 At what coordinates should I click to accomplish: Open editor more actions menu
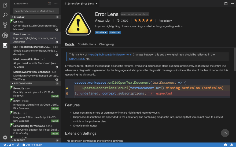click(233, 3)
